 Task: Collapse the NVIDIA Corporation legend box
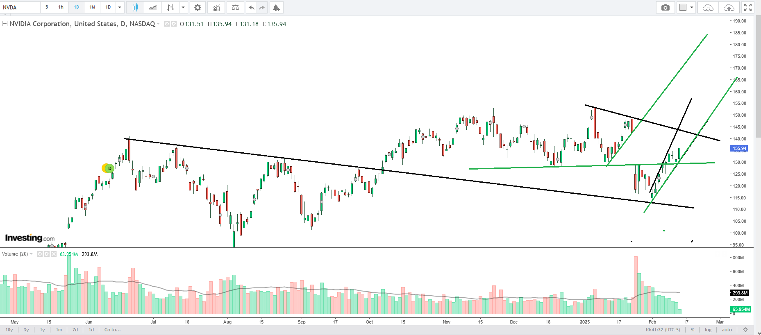5,24
